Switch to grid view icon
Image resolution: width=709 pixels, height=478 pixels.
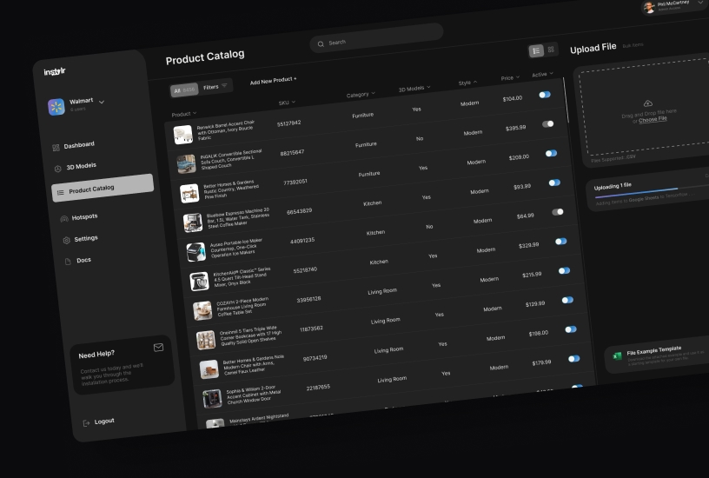(551, 50)
